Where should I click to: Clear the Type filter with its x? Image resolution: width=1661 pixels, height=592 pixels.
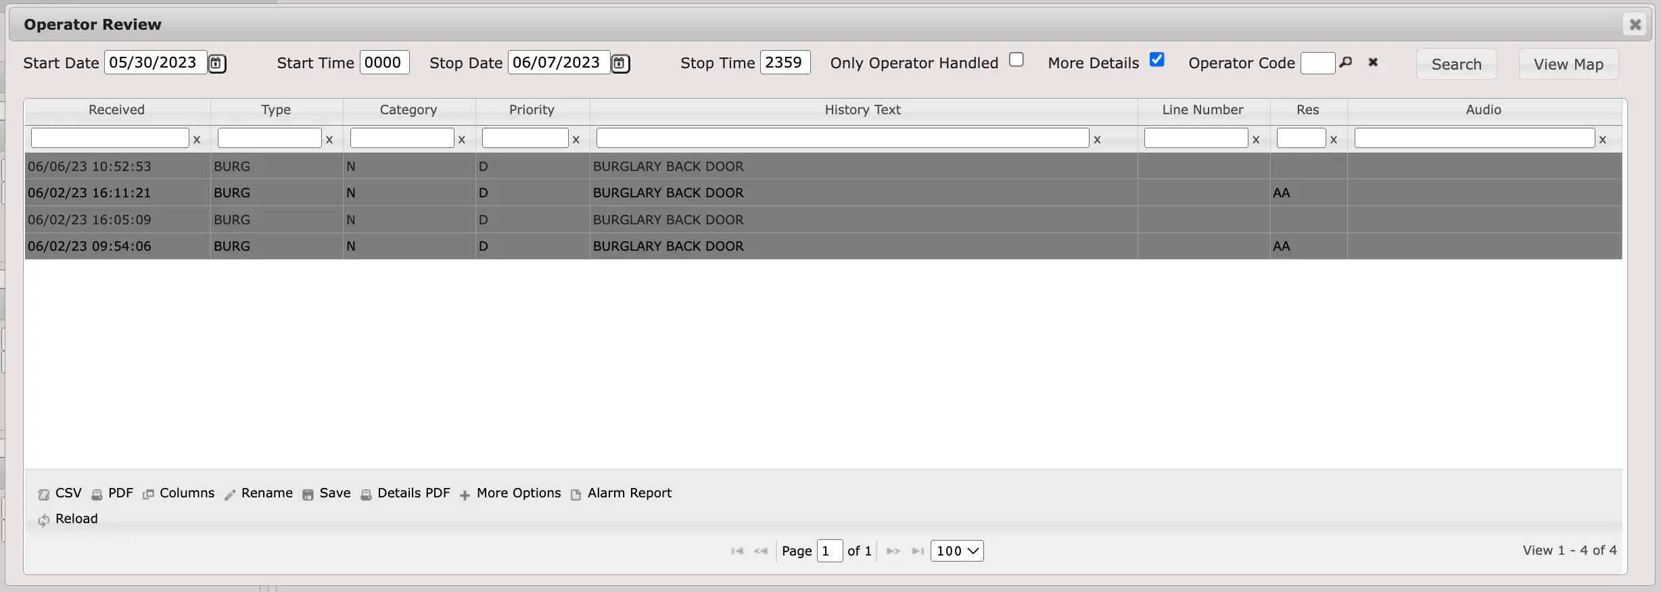[x=329, y=139]
